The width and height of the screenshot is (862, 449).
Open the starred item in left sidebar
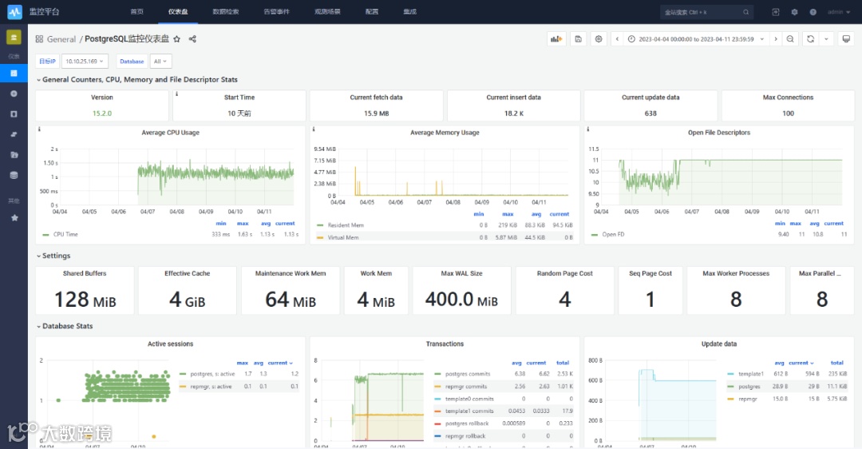[x=14, y=218]
